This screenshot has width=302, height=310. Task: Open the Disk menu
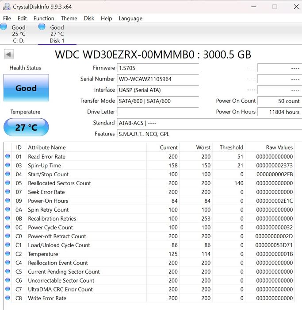tap(89, 19)
